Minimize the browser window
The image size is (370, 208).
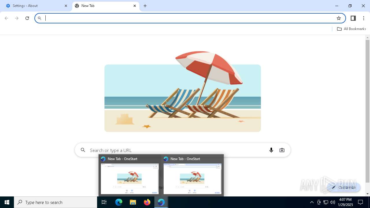coord(337,6)
